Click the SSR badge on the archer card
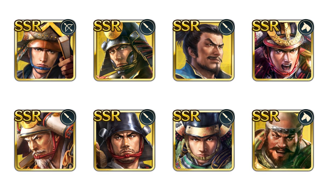Image resolution: width=328 pixels, height=191 pixels. [x=27, y=26]
